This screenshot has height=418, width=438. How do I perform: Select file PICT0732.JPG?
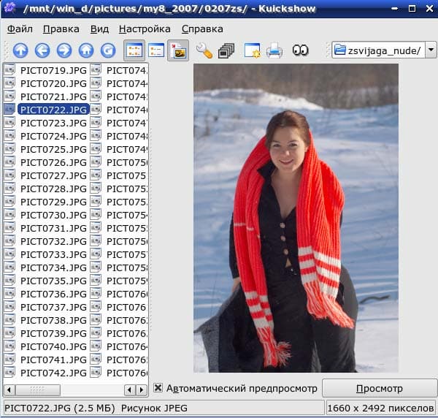point(53,241)
